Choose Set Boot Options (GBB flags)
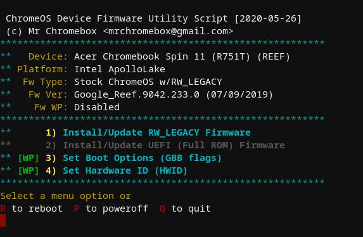 [143, 158]
